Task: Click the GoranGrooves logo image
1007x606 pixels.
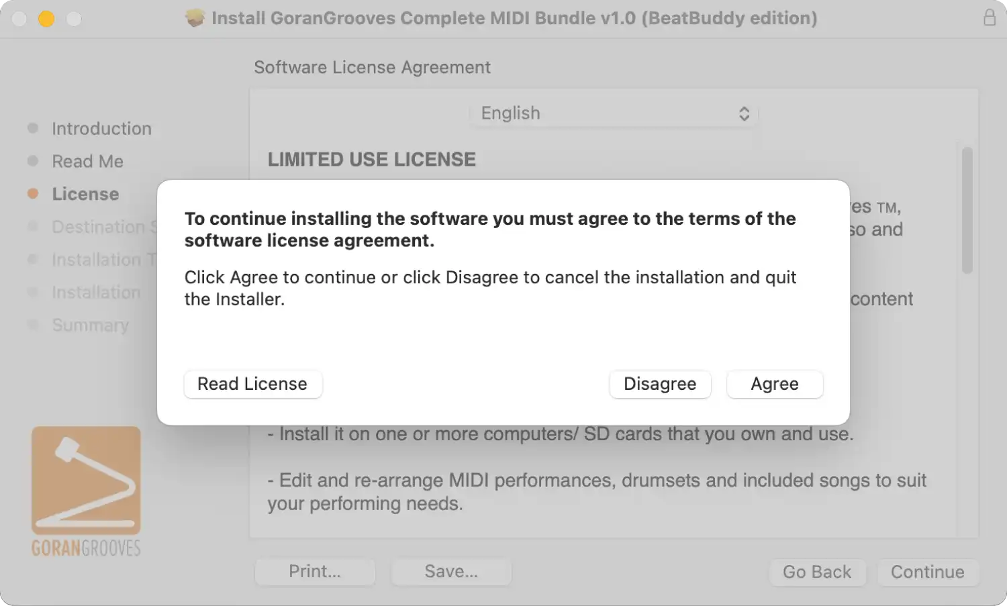Action: tap(86, 491)
